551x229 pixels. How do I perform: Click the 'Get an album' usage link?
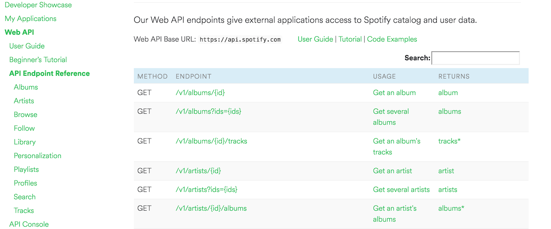click(x=394, y=93)
